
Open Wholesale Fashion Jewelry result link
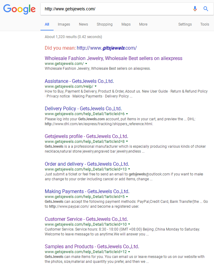click(113, 58)
